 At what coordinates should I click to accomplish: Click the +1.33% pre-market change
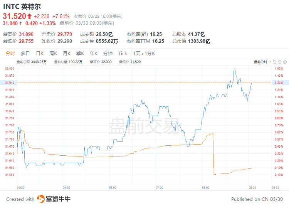click(47, 23)
